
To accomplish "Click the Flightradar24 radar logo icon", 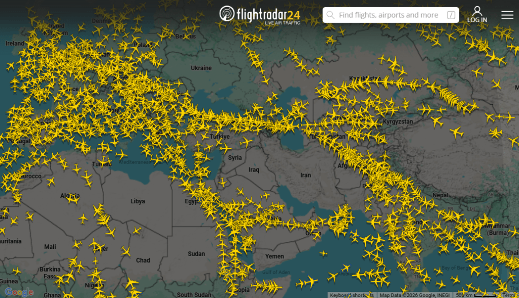I will 227,14.
